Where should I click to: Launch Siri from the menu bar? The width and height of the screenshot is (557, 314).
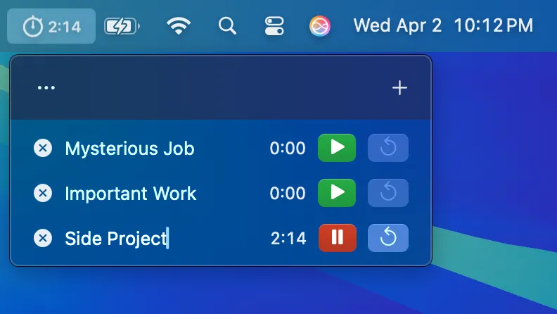tap(320, 26)
